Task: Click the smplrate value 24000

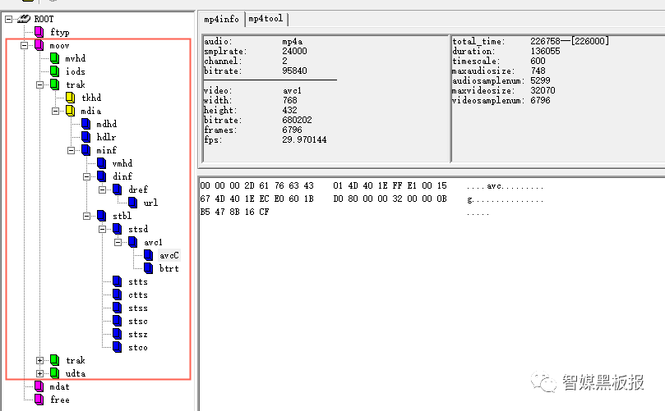Action: point(295,51)
